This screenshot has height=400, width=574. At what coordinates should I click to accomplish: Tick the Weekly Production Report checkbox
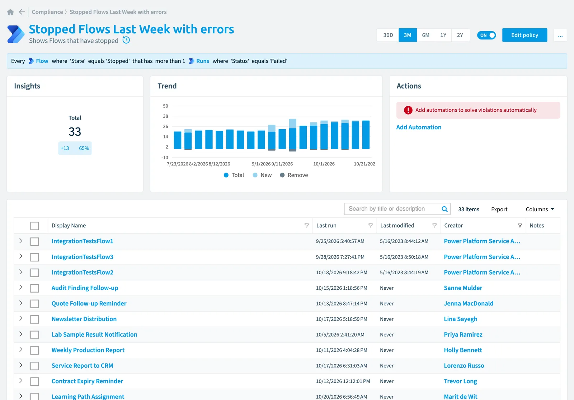click(34, 351)
